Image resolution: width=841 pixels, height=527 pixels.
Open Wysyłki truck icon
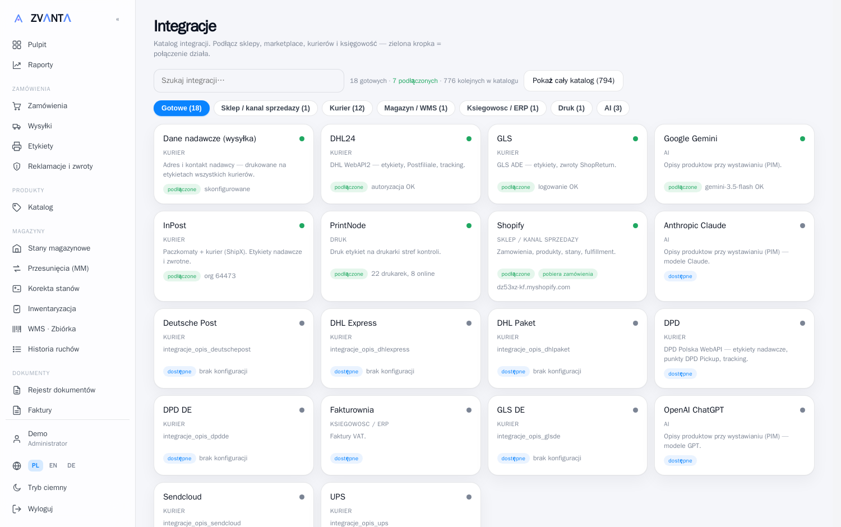(x=17, y=126)
